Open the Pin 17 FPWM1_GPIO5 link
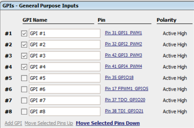194x128 pixels. (126, 89)
